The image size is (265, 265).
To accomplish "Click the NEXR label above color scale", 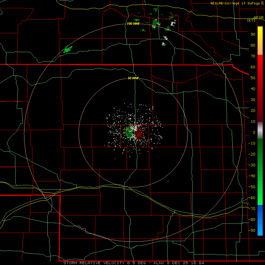I will [x=259, y=17].
